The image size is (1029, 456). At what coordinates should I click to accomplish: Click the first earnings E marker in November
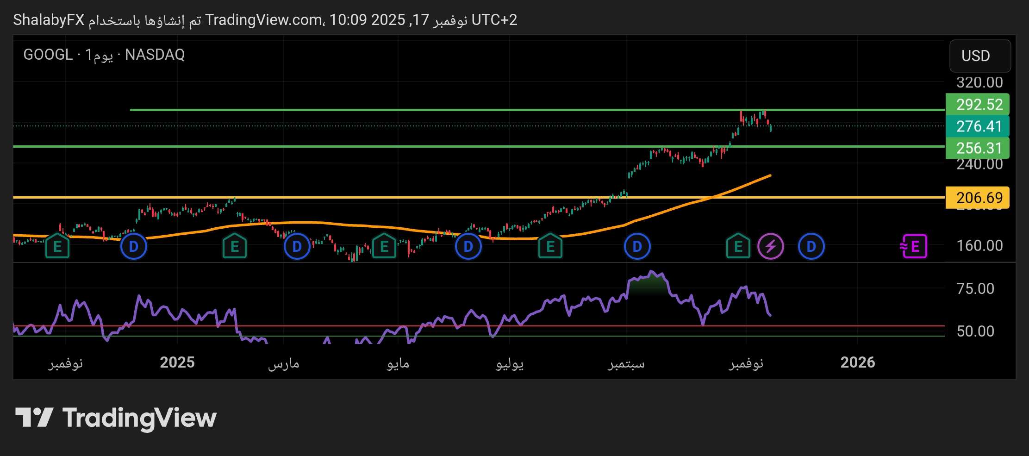pos(57,246)
